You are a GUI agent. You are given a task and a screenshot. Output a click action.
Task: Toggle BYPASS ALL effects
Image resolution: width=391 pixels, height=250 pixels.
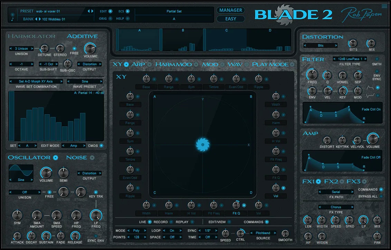tap(381, 196)
